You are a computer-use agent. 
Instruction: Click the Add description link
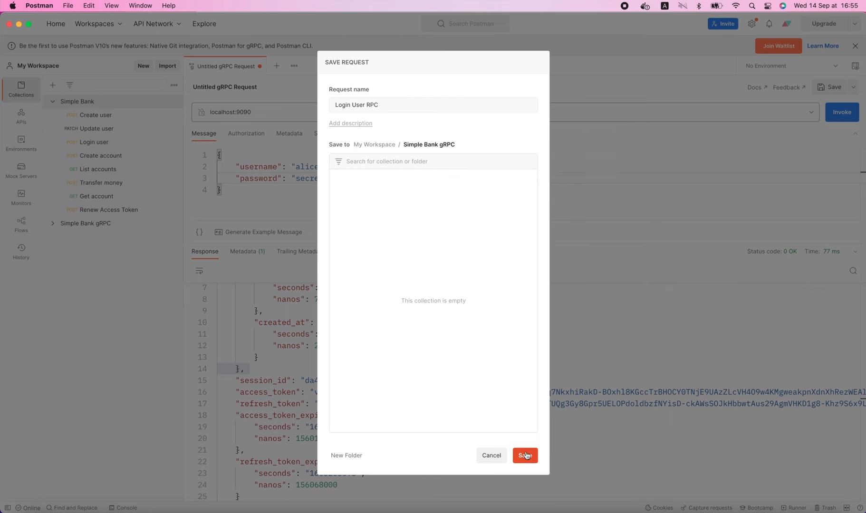350,123
